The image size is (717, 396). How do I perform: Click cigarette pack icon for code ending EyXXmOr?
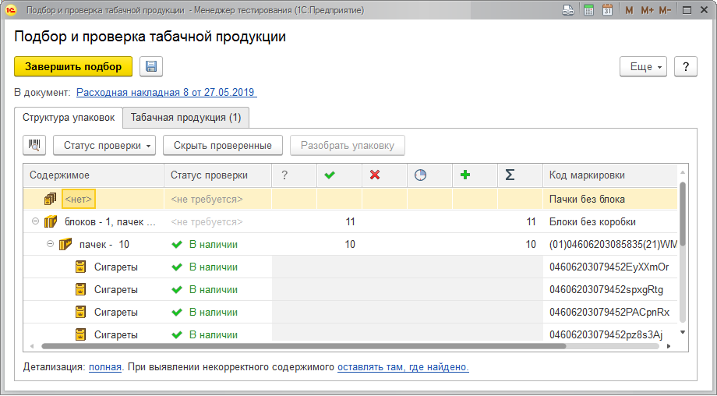tap(80, 267)
